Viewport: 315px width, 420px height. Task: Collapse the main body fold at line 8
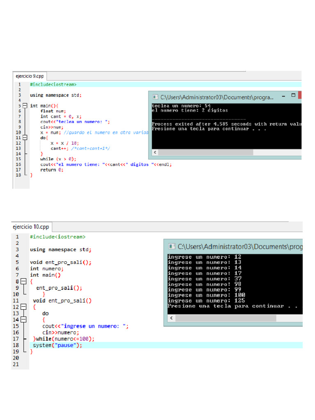23,281
